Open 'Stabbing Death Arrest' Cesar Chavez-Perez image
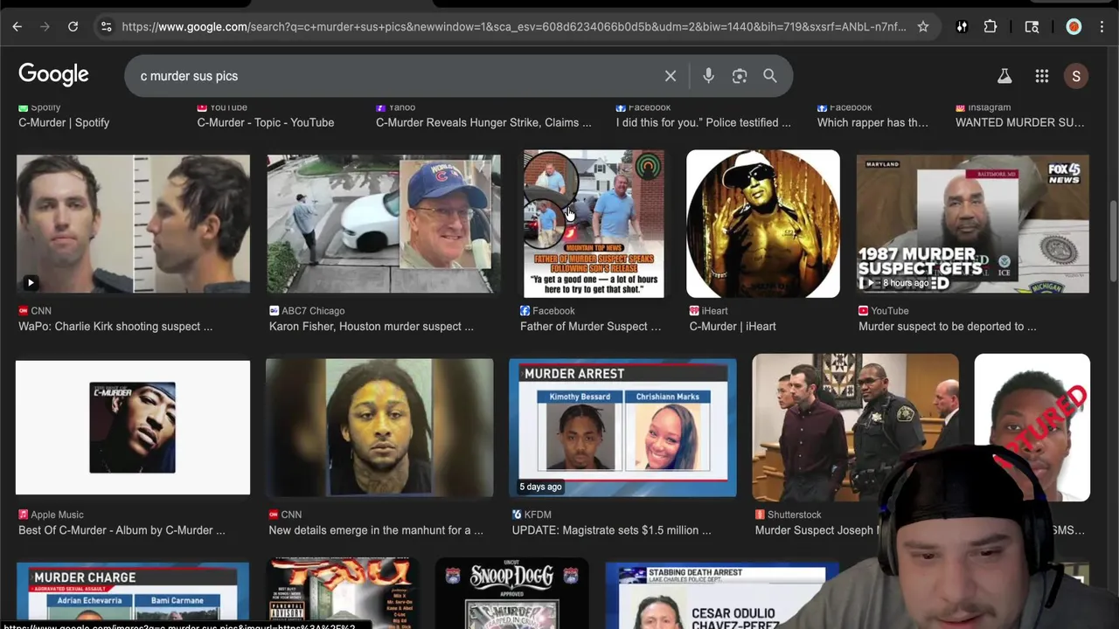Viewport: 1119px width, 629px height. pyautogui.click(x=722, y=596)
